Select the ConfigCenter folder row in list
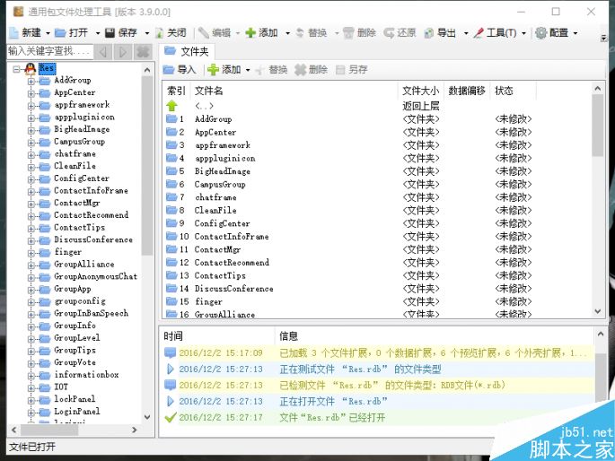Screen dimensions: 615x461 click(x=222, y=223)
